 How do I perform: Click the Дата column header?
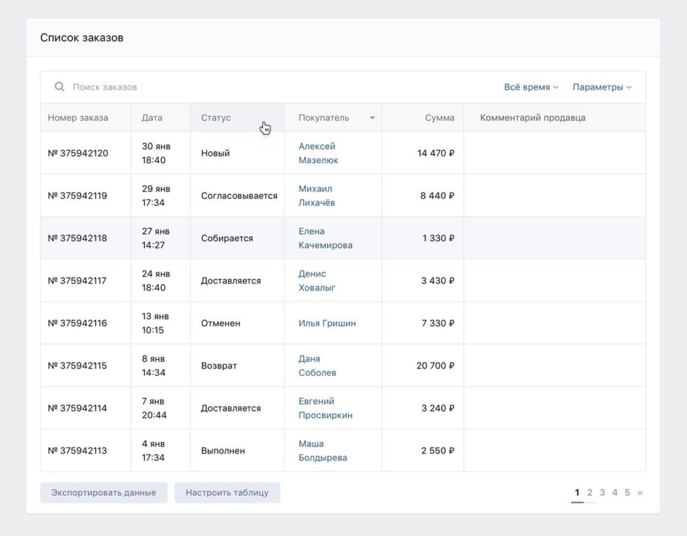coord(152,118)
